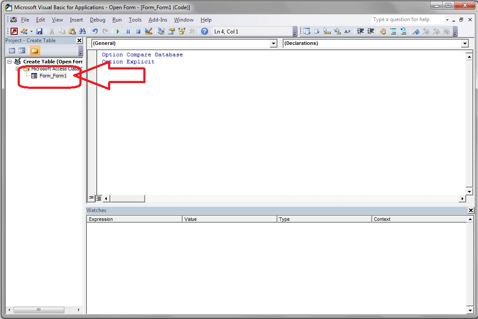Open the Window menu

tap(184, 20)
